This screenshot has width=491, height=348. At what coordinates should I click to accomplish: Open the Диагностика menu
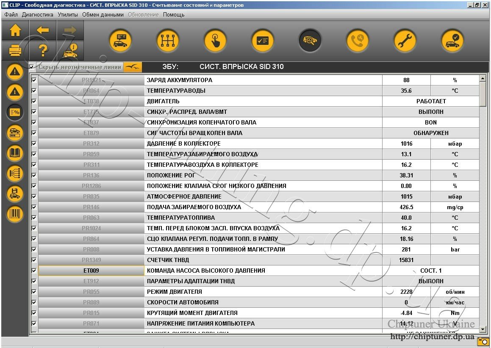(38, 15)
